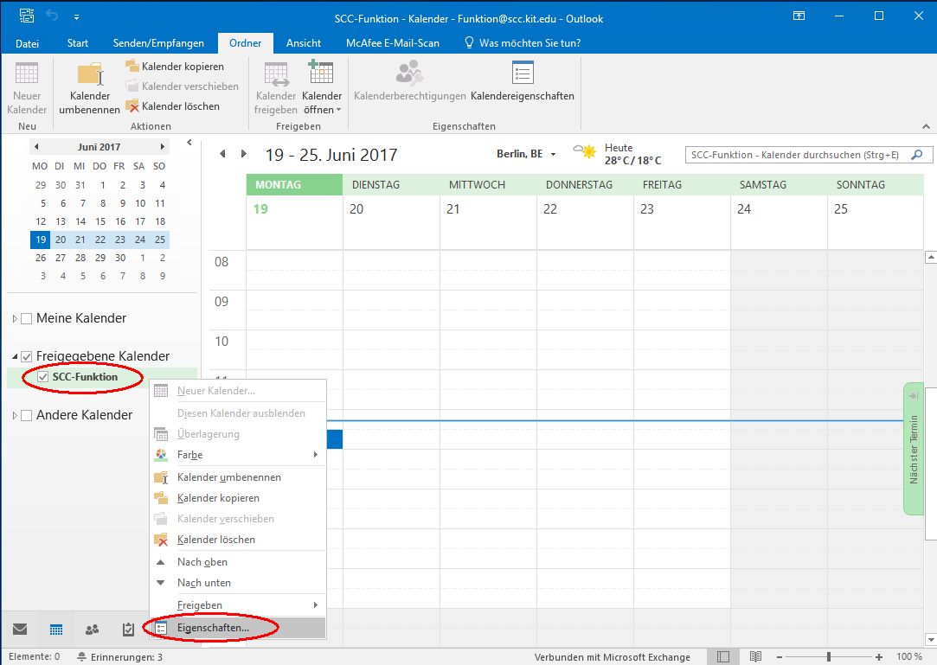Open the Berlin, BE weather location dropdown
The height and width of the screenshot is (665, 937).
(553, 155)
